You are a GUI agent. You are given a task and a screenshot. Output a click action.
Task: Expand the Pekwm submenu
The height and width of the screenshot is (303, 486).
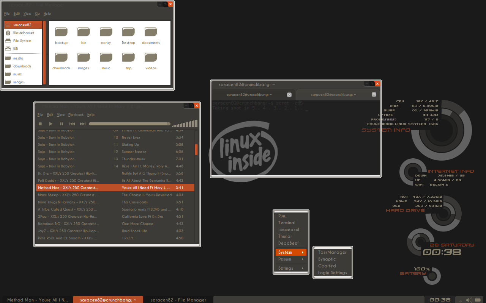tap(291, 259)
